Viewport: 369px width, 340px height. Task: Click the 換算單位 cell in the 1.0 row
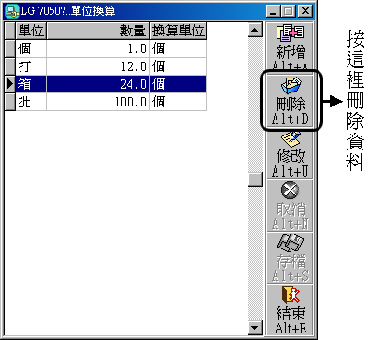pyautogui.click(x=178, y=49)
